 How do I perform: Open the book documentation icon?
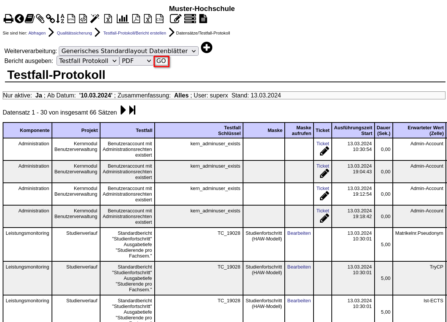[x=30, y=19]
